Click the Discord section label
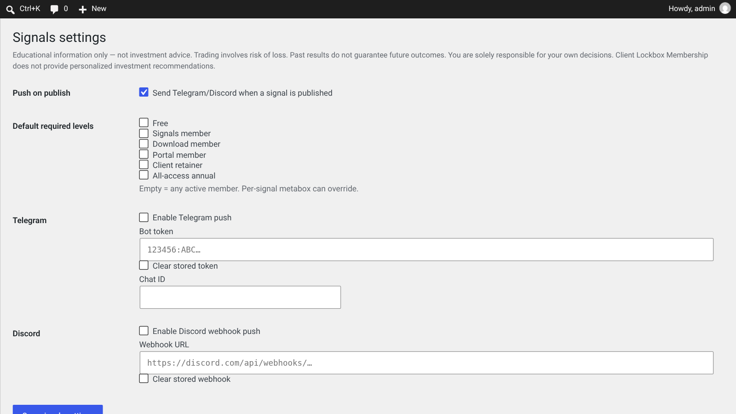The height and width of the screenshot is (414, 736). [26, 333]
